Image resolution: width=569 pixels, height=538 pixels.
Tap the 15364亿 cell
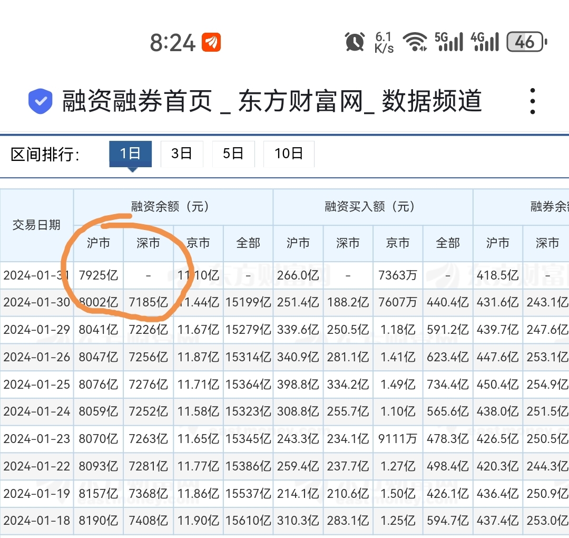click(248, 385)
